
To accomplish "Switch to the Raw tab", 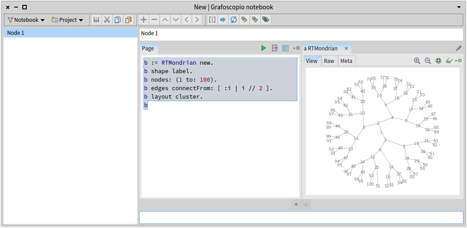I will click(329, 61).
